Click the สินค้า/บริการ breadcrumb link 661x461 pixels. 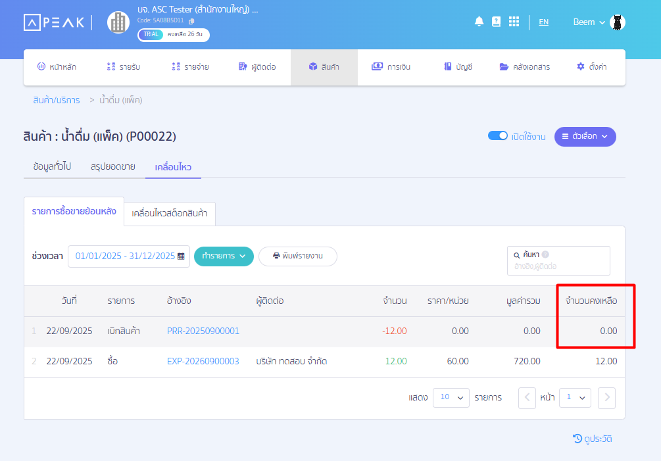pyautogui.click(x=57, y=101)
